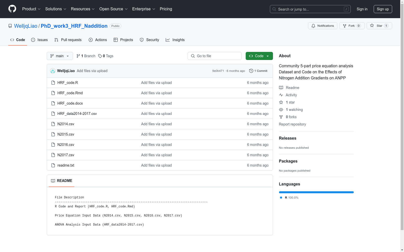Viewport: 404px width, 252px height.
Task: Click the file icon beside N2014.csv
Action: point(53,124)
